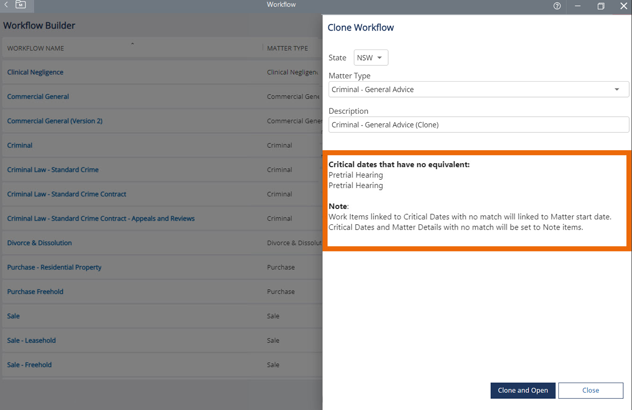632x410 pixels.
Task: Select the Sale - Leasehold workflow
Action: pos(31,341)
